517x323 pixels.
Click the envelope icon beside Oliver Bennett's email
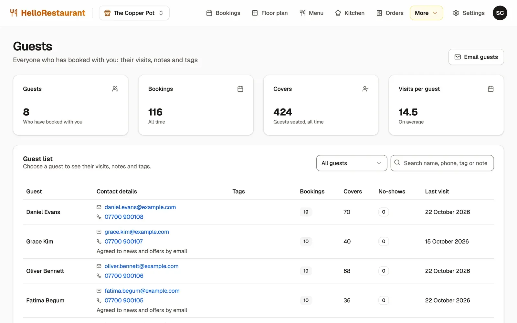click(99, 266)
